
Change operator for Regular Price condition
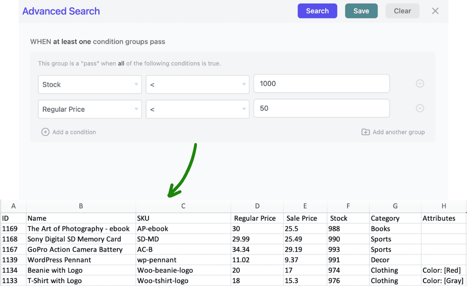[197, 109]
